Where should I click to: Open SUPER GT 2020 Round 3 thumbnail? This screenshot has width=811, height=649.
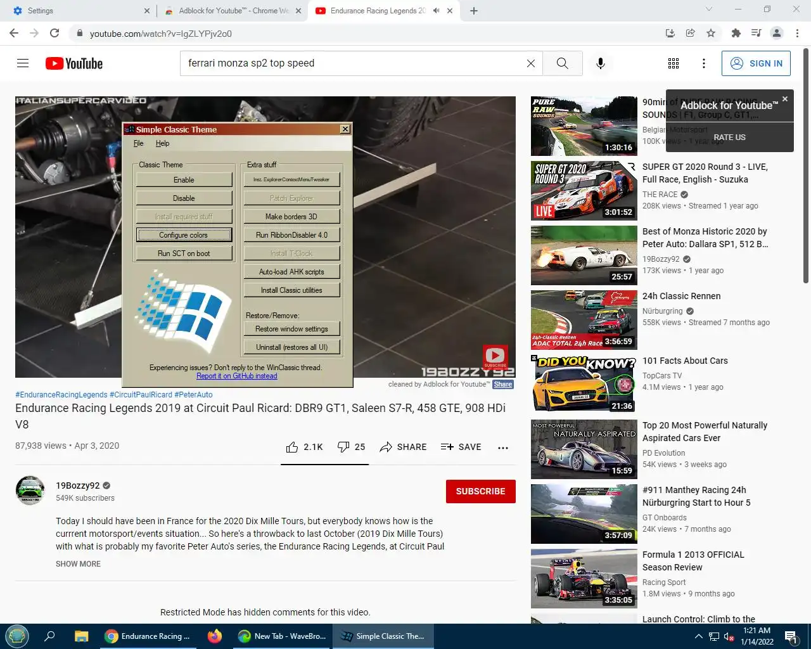pyautogui.click(x=584, y=191)
